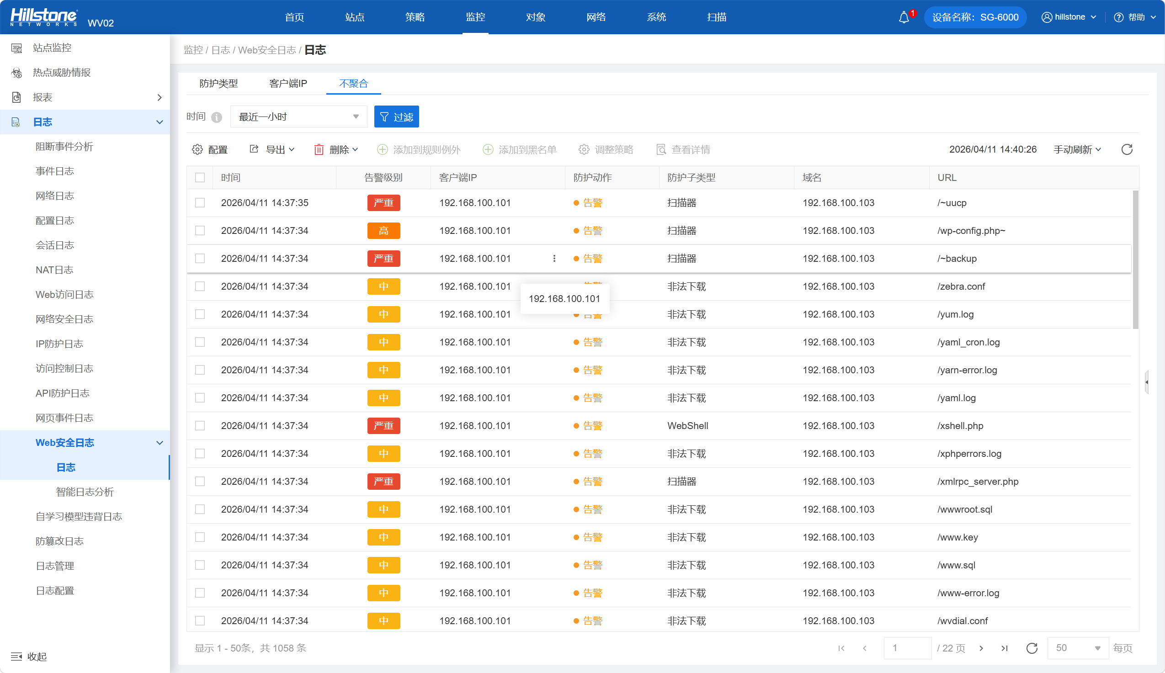
Task: Tick the checkbox for /wp-config.php~ row
Action: pyautogui.click(x=200, y=231)
